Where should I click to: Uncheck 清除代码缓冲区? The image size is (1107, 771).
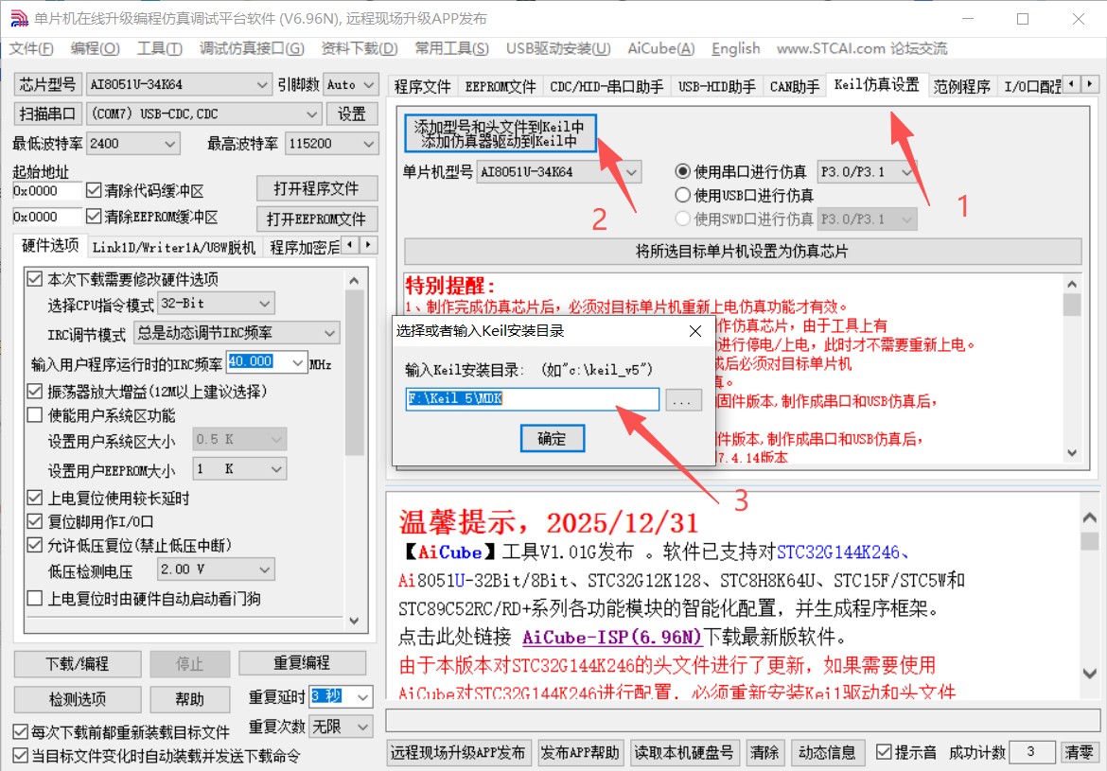point(92,188)
